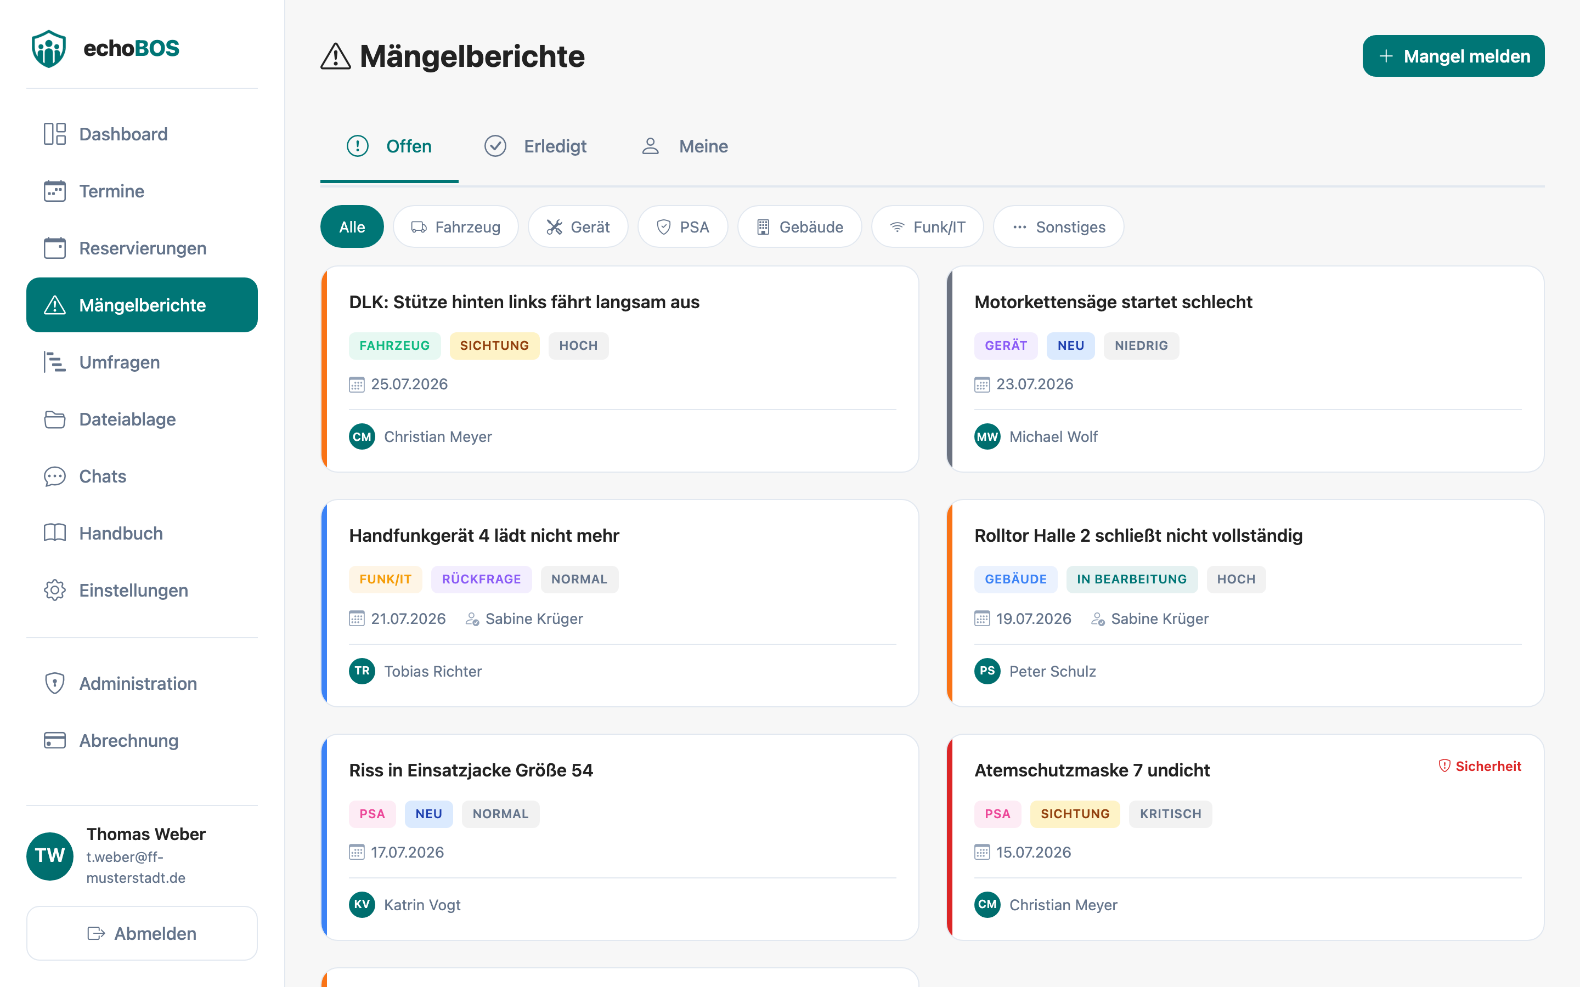The width and height of the screenshot is (1580, 987).
Task: Click the TW user avatar
Action: pyautogui.click(x=49, y=856)
